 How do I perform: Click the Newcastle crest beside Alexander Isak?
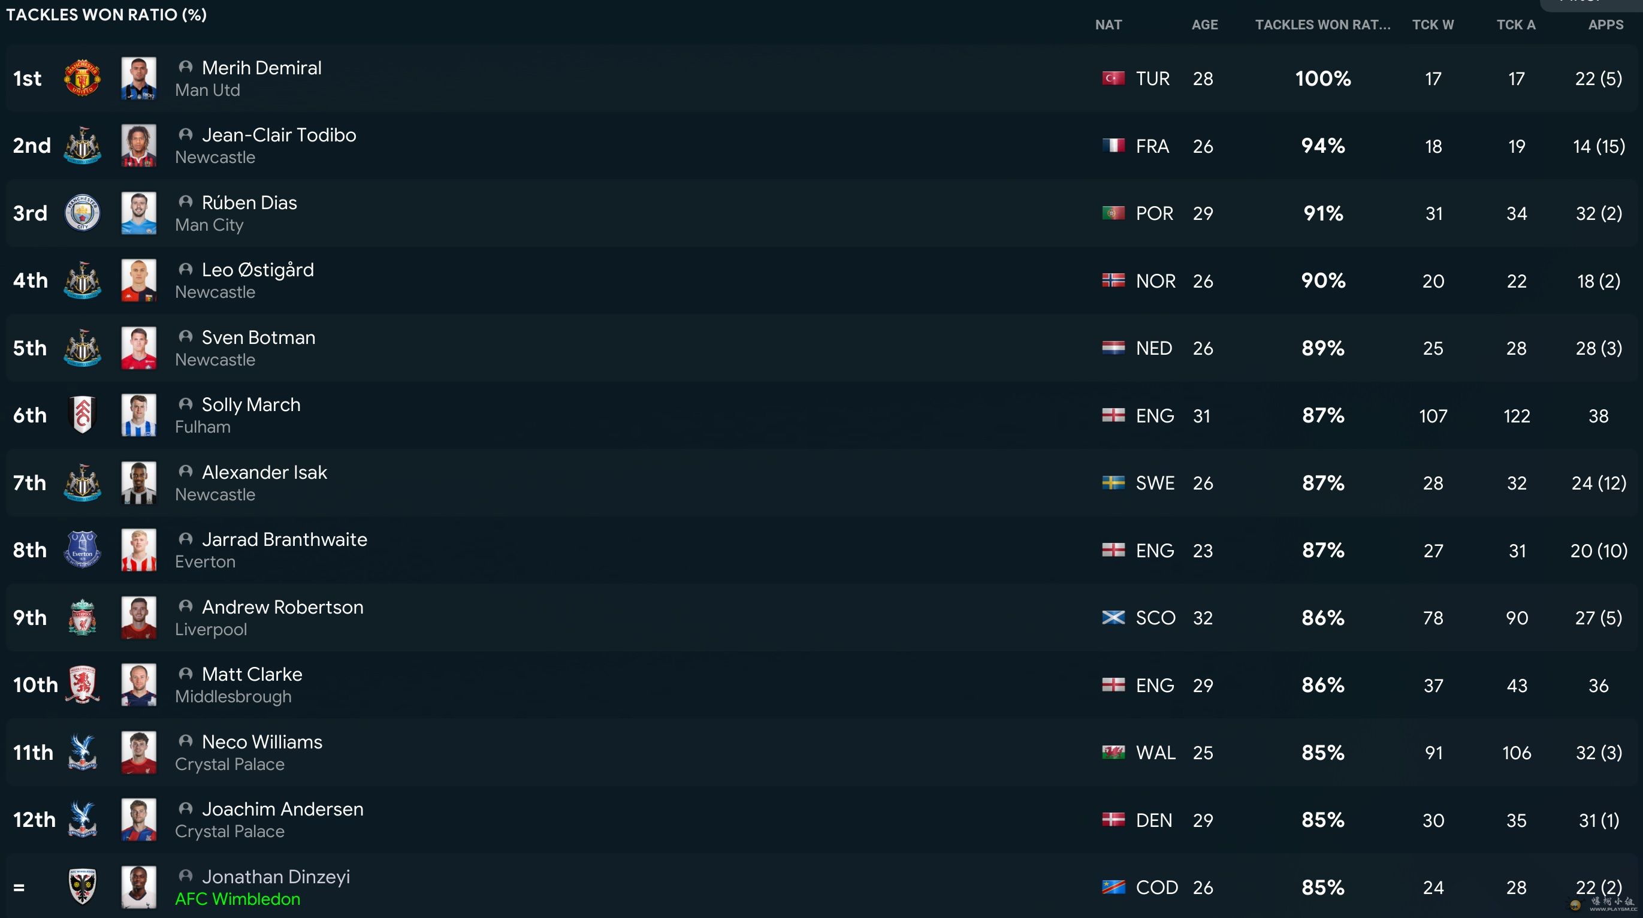tap(82, 483)
